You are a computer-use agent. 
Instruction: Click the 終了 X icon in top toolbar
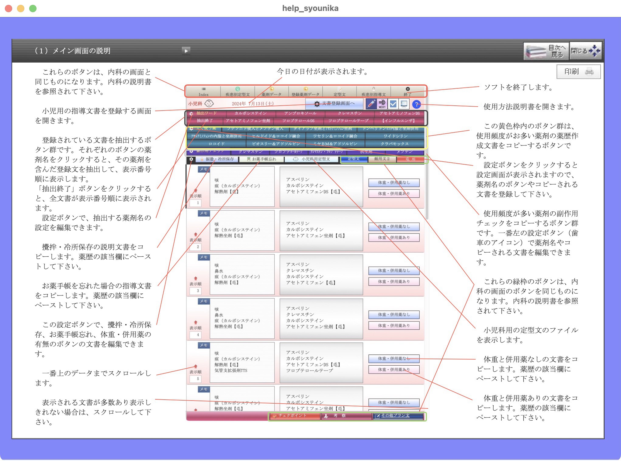[408, 89]
